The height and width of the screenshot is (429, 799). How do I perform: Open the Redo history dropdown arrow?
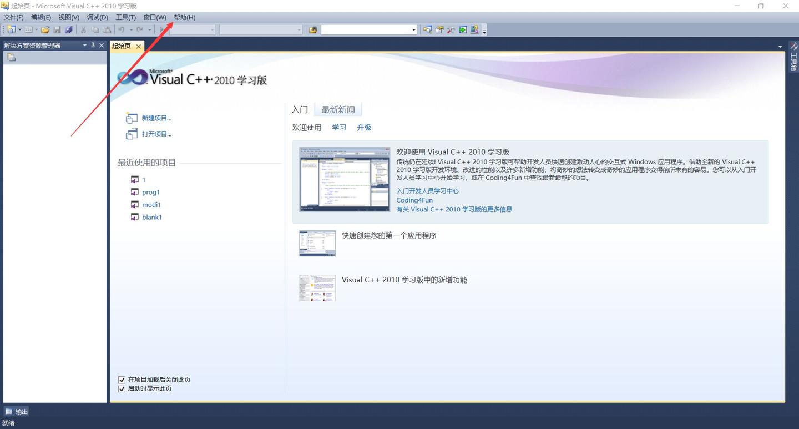[149, 29]
